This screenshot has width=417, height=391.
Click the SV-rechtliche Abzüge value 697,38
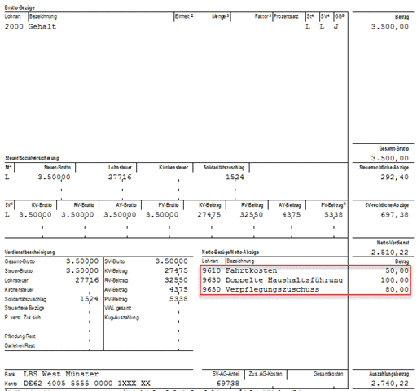(394, 215)
